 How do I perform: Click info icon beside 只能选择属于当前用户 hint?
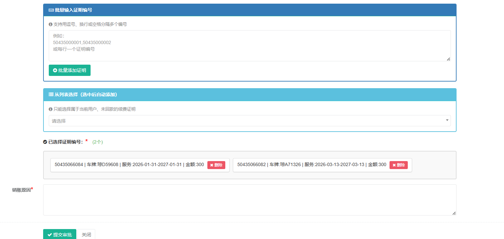50,109
